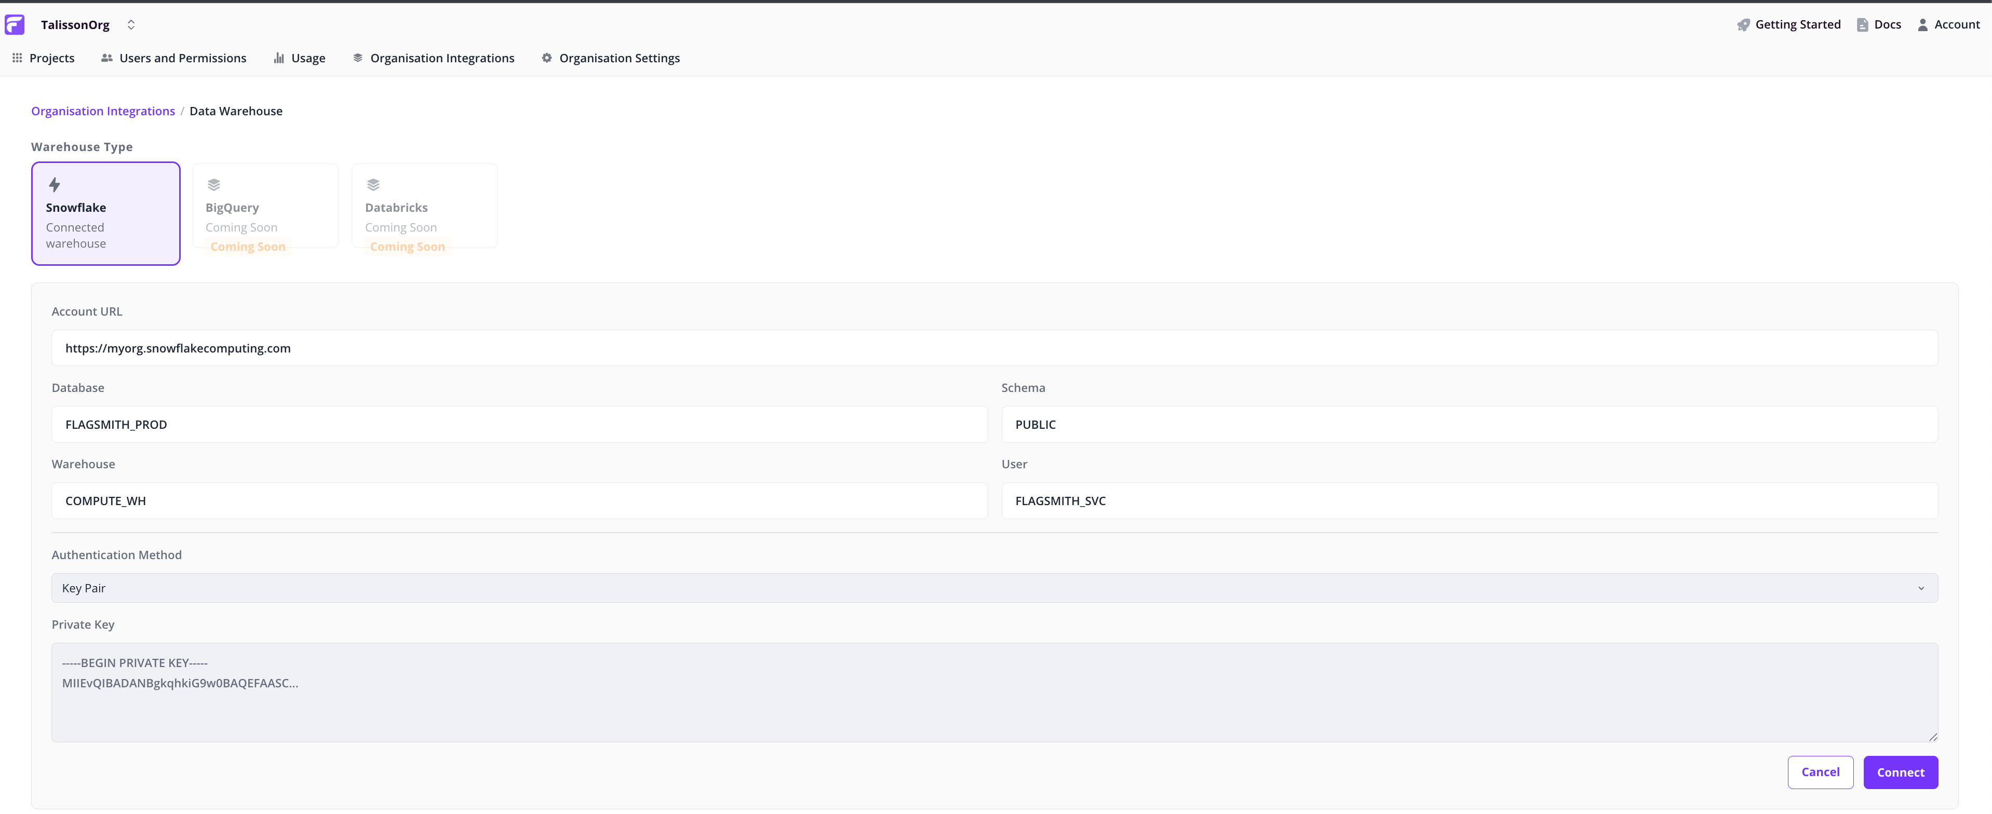Click the Getting Started rocket icon
The height and width of the screenshot is (814, 1992).
pos(1743,25)
